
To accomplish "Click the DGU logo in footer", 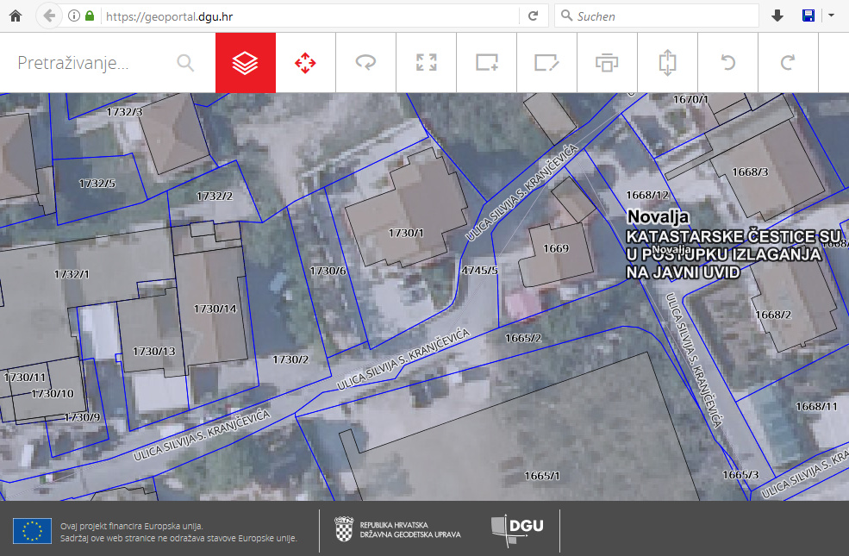I will click(x=518, y=529).
